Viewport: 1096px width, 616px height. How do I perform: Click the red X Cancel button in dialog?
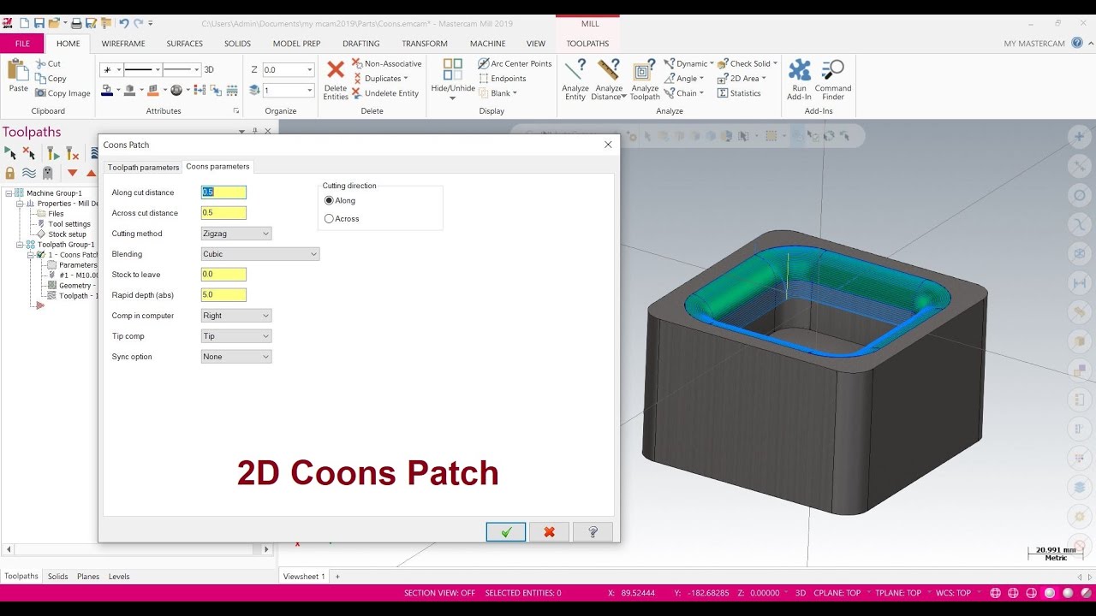pyautogui.click(x=550, y=531)
